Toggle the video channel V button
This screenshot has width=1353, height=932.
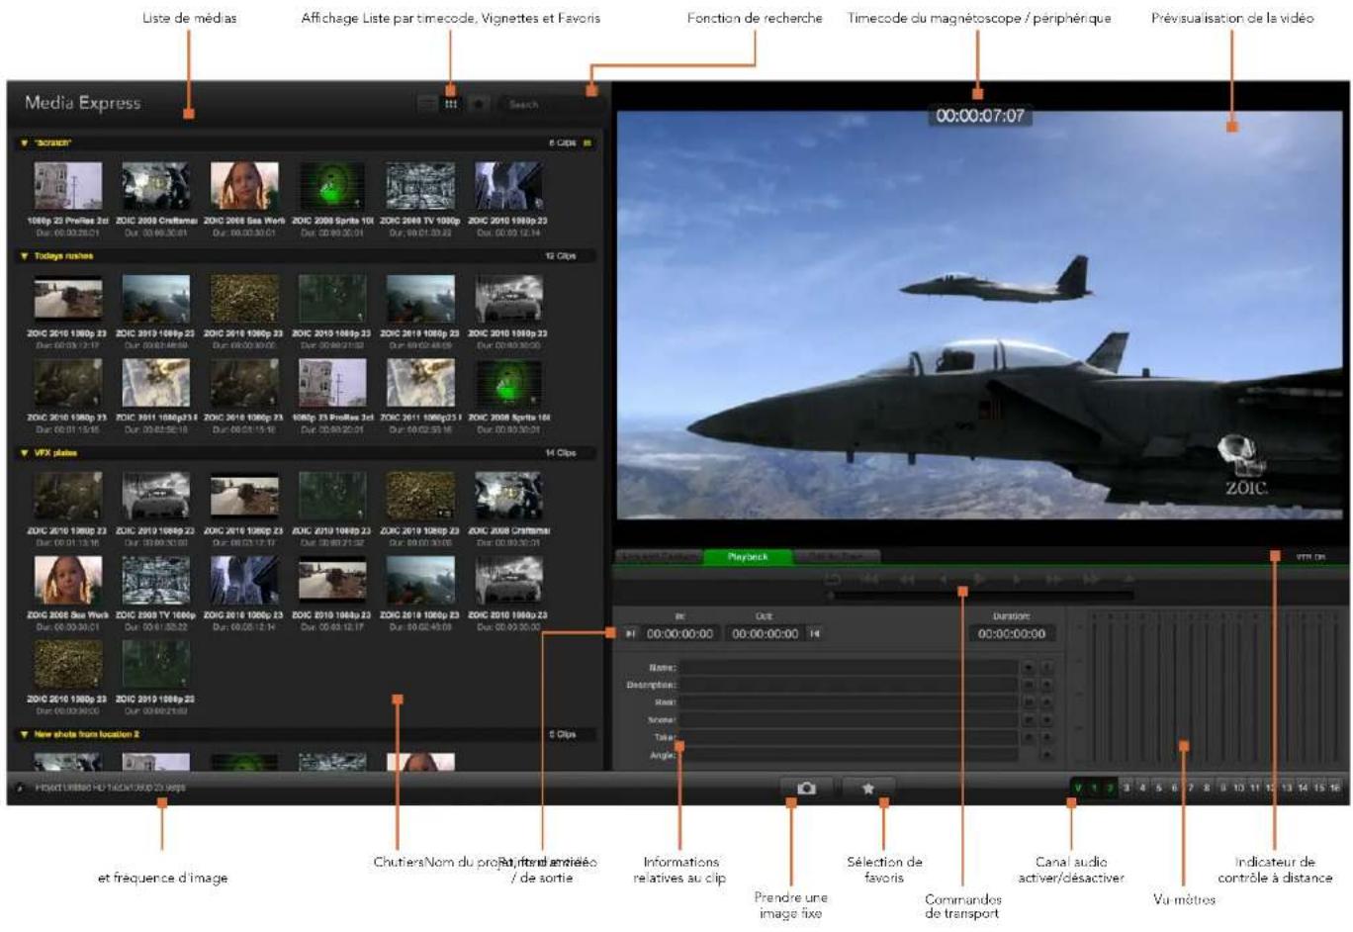pyautogui.click(x=1078, y=789)
